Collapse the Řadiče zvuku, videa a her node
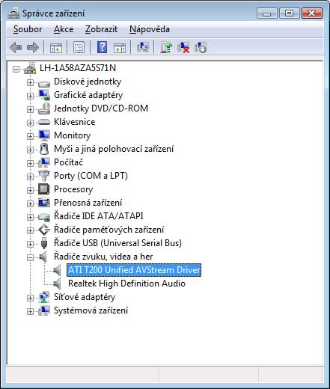This screenshot has width=330, height=389. [x=30, y=257]
